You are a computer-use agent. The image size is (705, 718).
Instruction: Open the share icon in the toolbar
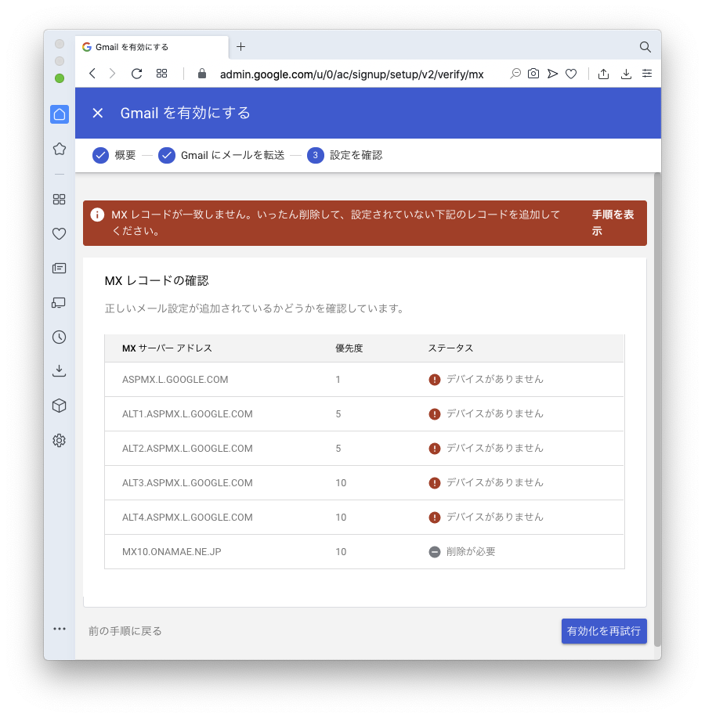603,74
